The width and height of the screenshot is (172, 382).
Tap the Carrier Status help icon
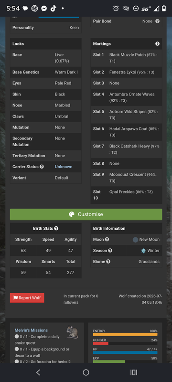(x=42, y=167)
